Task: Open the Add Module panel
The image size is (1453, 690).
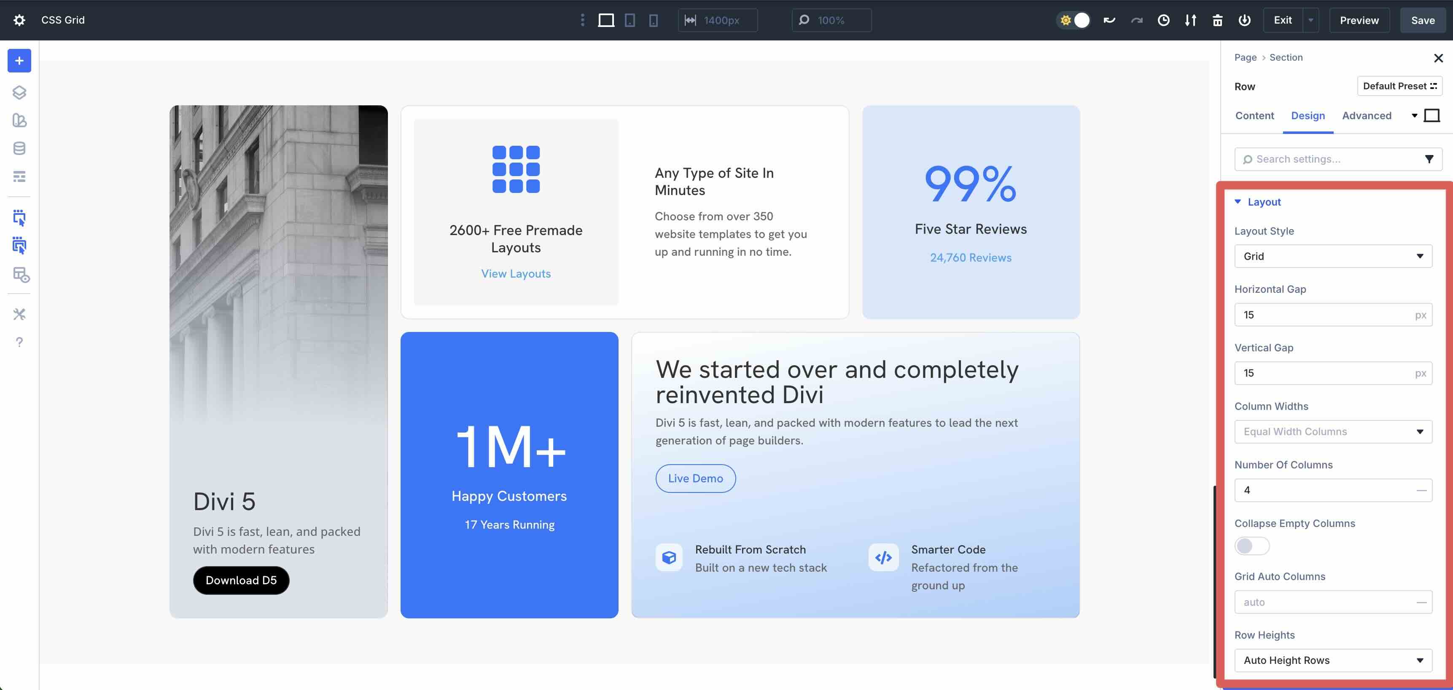Action: (19, 61)
